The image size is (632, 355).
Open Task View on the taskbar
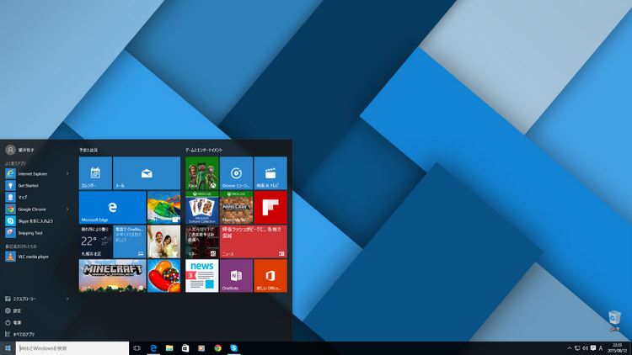[137, 348]
